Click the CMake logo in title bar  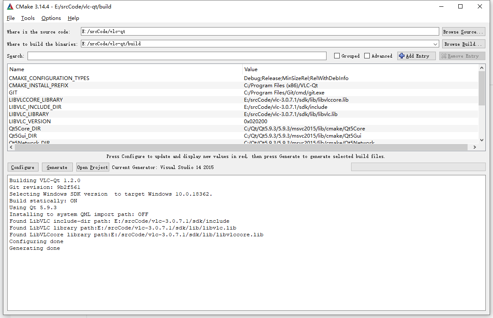(x=10, y=7)
